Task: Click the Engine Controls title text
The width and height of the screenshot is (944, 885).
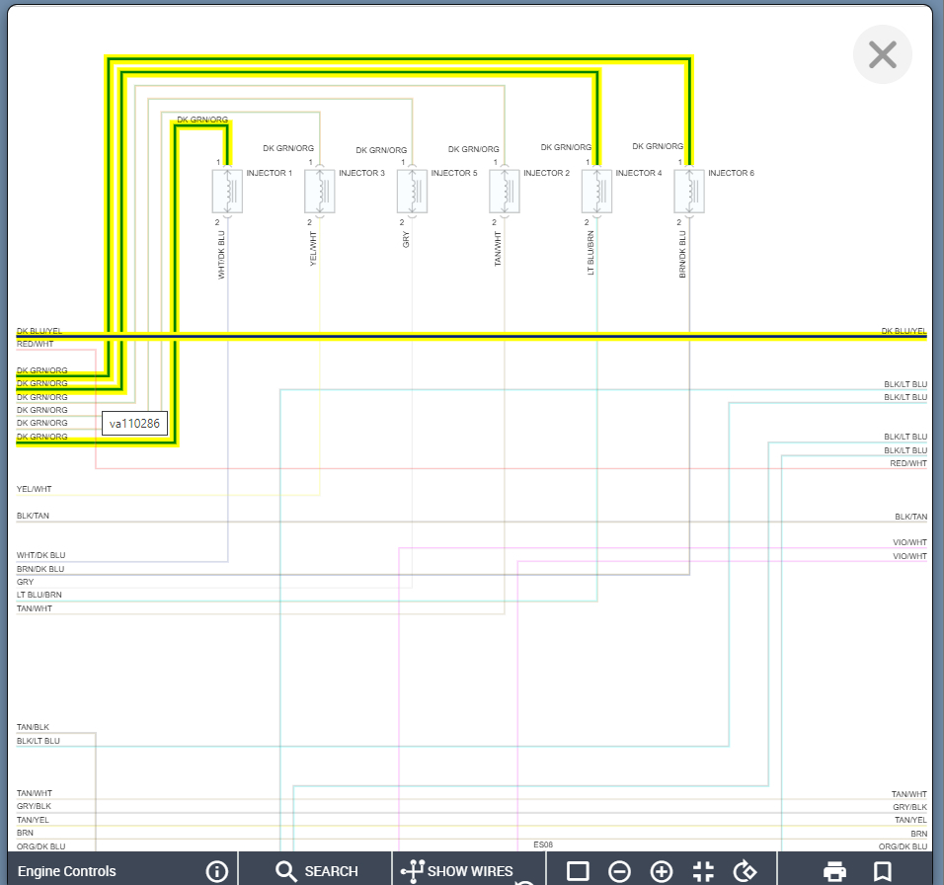Action: [x=67, y=871]
